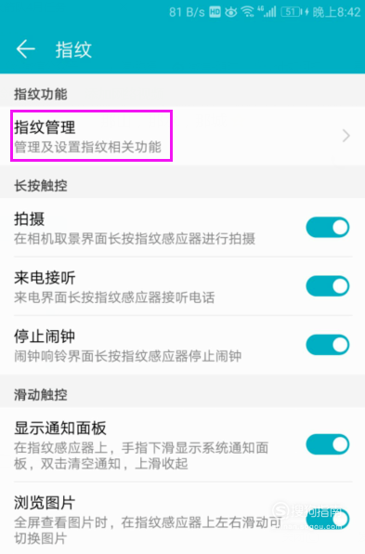This screenshot has height=554, width=365.
Task: Tap the eye comfort icon in status bar
Action: [x=231, y=12]
